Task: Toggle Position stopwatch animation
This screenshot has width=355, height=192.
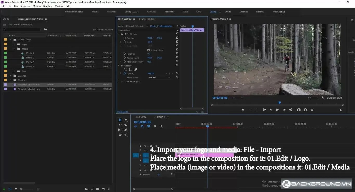Action: tap(124, 38)
